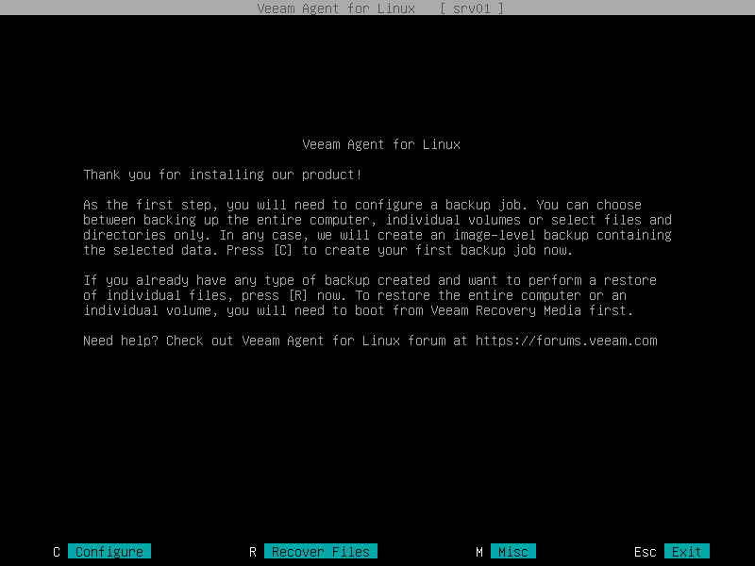Click the C key label next to Configure

(57, 551)
